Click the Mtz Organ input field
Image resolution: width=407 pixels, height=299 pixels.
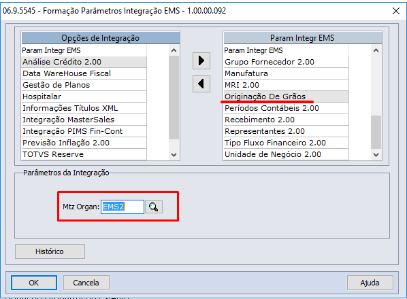[x=123, y=207]
